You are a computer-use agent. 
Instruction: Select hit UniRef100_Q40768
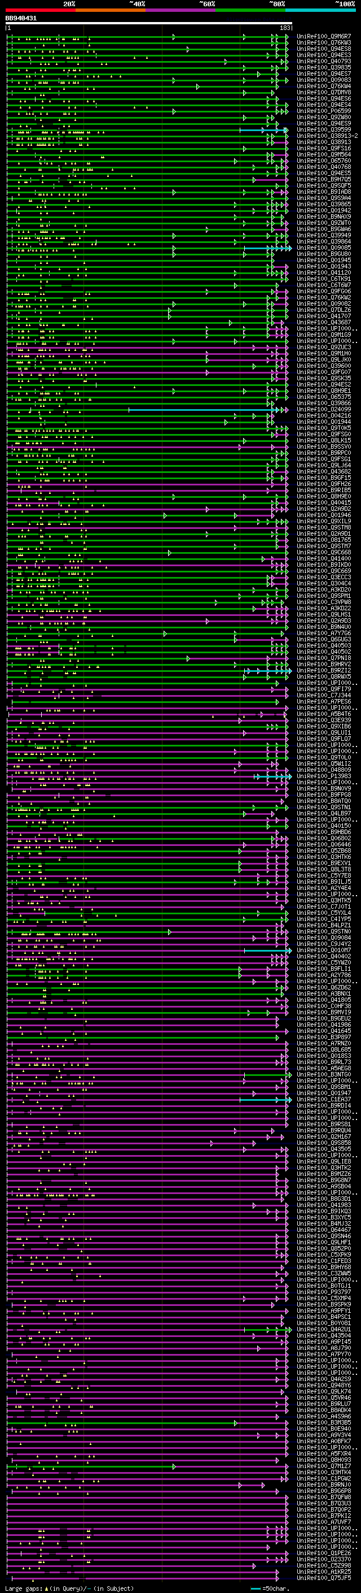tap(324, 167)
